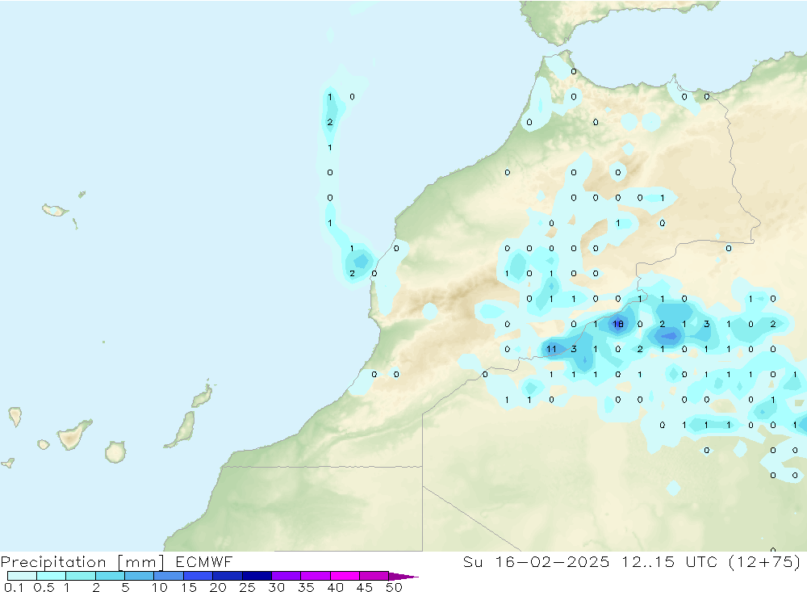Viewport: 807px width, 592px height.
Task: Click the 2–5 mm light blue legend swatch
Action: pyautogui.click(x=110, y=576)
